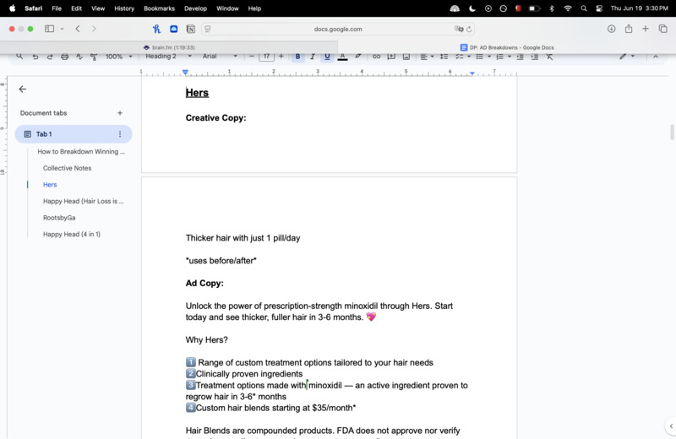Open the Develop menu
676x439 pixels.
pyautogui.click(x=195, y=8)
